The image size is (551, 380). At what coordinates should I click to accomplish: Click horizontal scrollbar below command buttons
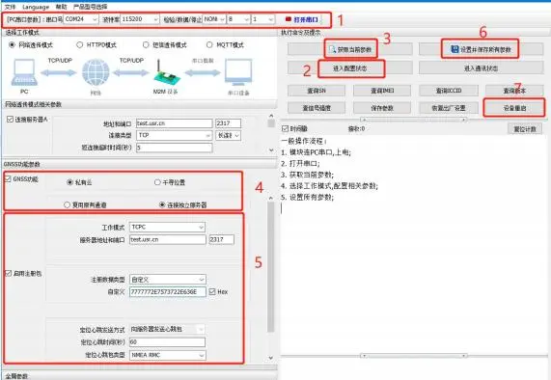point(414,120)
